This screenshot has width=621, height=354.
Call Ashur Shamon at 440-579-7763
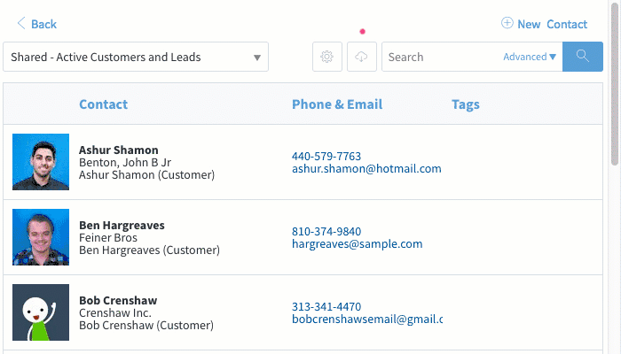coord(326,156)
